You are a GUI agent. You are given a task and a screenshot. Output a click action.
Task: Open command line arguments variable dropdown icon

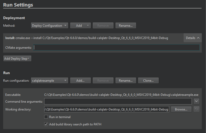pos(196,101)
